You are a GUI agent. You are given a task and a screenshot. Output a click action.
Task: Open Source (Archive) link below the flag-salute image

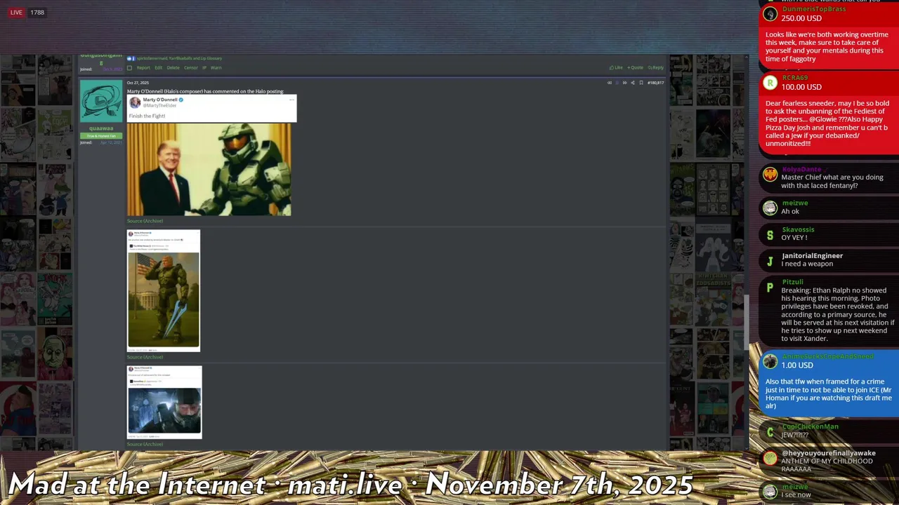(145, 357)
